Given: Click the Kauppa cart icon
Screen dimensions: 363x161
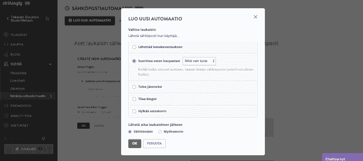Looking at the screenshot, I should (6, 44).
